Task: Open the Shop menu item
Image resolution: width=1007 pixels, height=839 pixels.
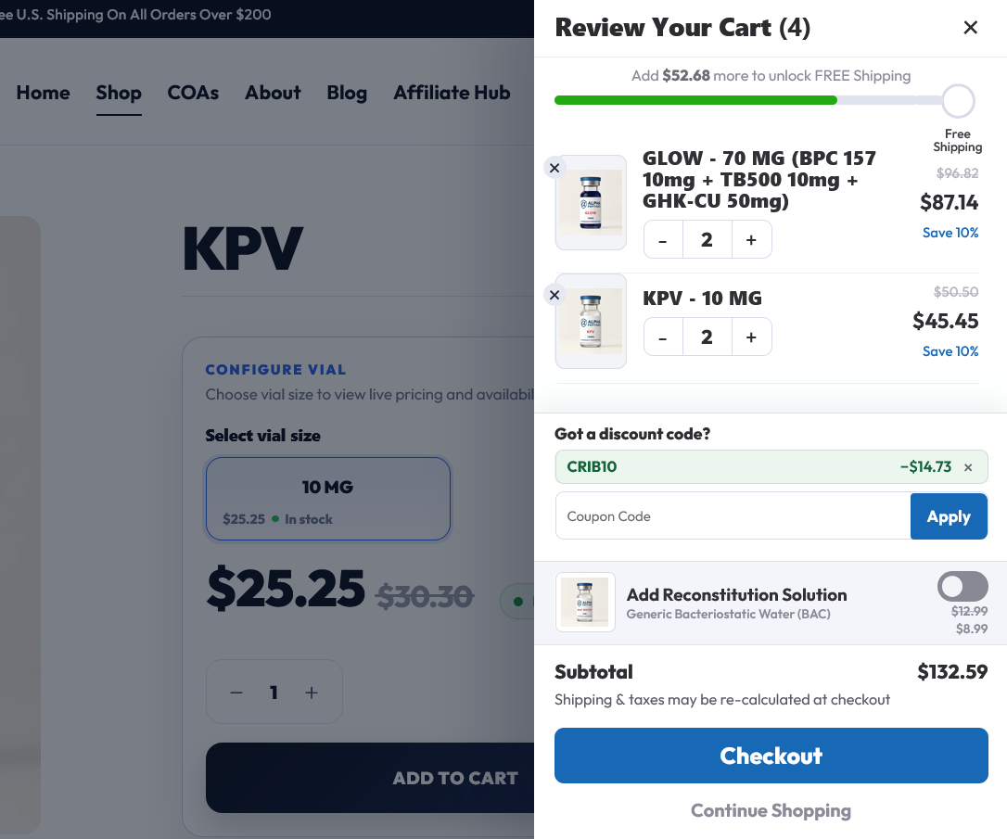Action: (119, 93)
